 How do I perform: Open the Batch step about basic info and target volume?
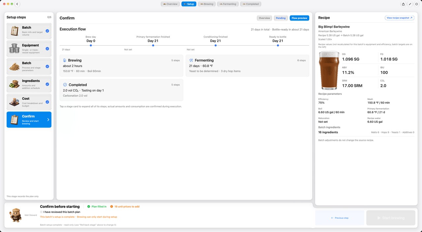pos(29,31)
